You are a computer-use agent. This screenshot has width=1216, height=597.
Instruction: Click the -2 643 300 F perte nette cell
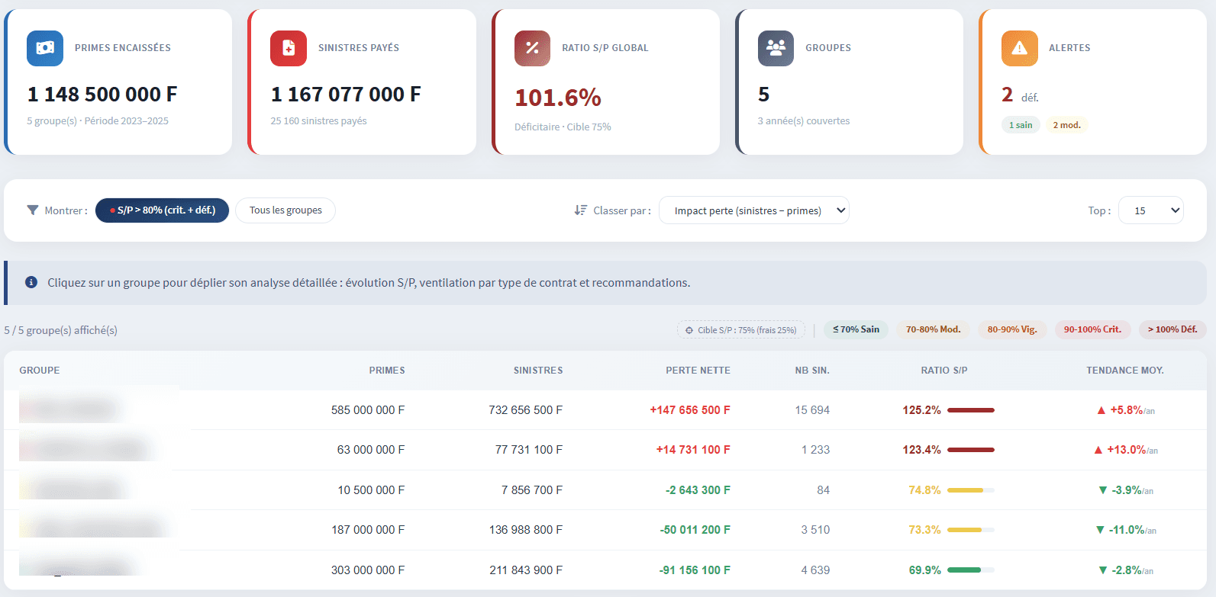tap(698, 490)
